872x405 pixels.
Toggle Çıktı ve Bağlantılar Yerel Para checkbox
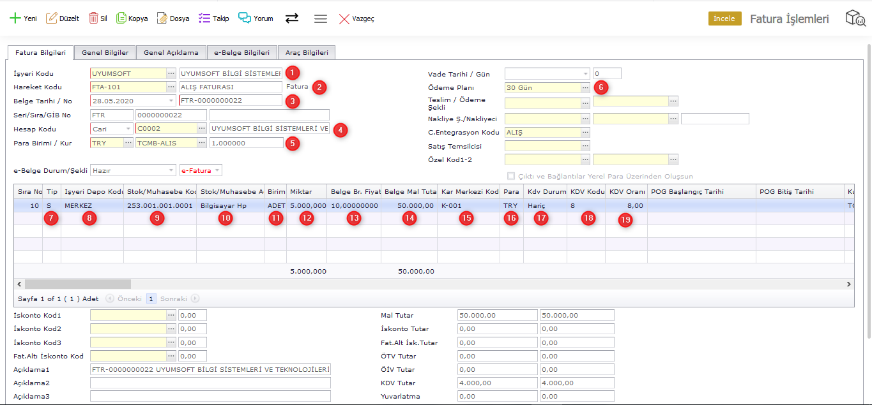510,177
